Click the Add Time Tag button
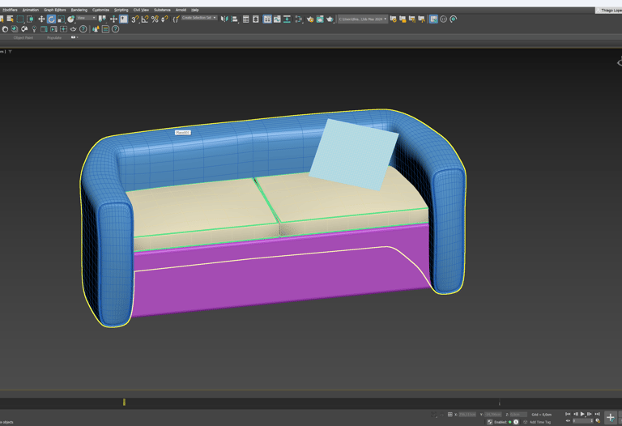The width and height of the screenshot is (622, 426). (x=539, y=422)
